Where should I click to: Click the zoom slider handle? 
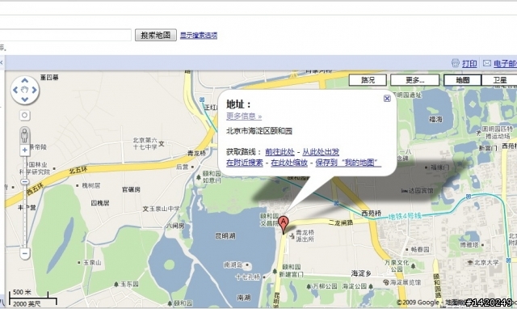pos(25,182)
